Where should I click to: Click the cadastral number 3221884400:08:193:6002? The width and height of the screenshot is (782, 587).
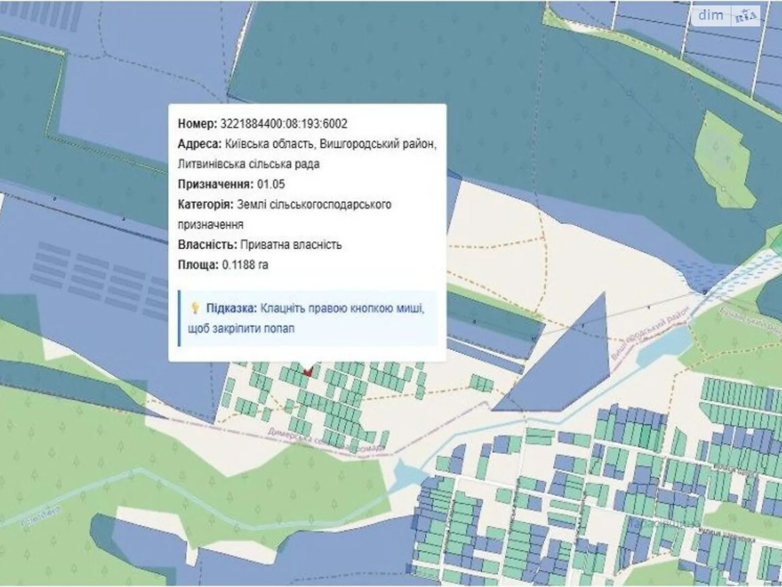click(x=283, y=124)
